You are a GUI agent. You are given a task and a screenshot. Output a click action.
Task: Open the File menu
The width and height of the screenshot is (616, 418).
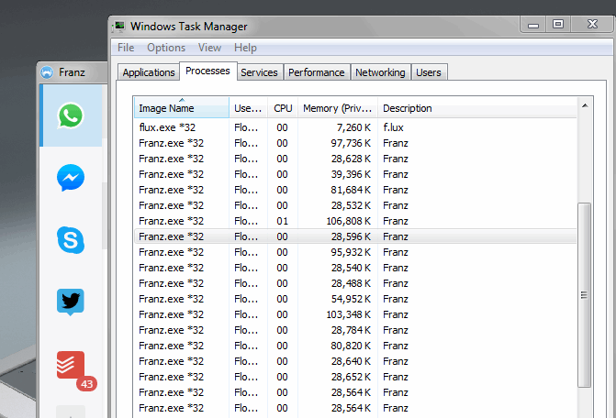126,48
